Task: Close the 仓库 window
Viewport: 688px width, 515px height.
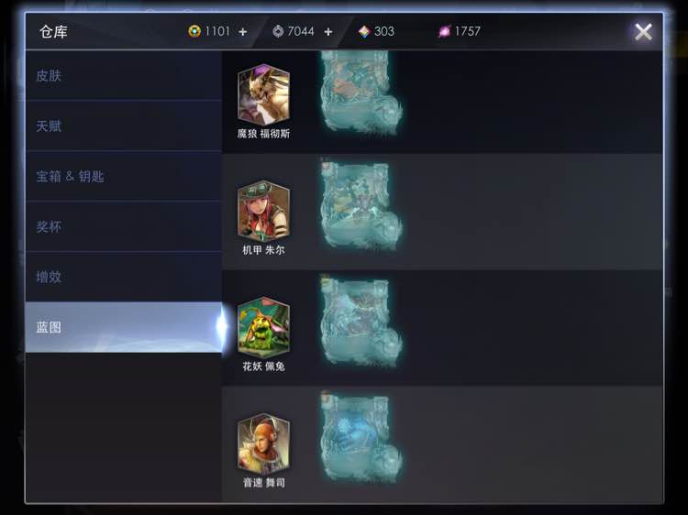Action: pyautogui.click(x=643, y=31)
